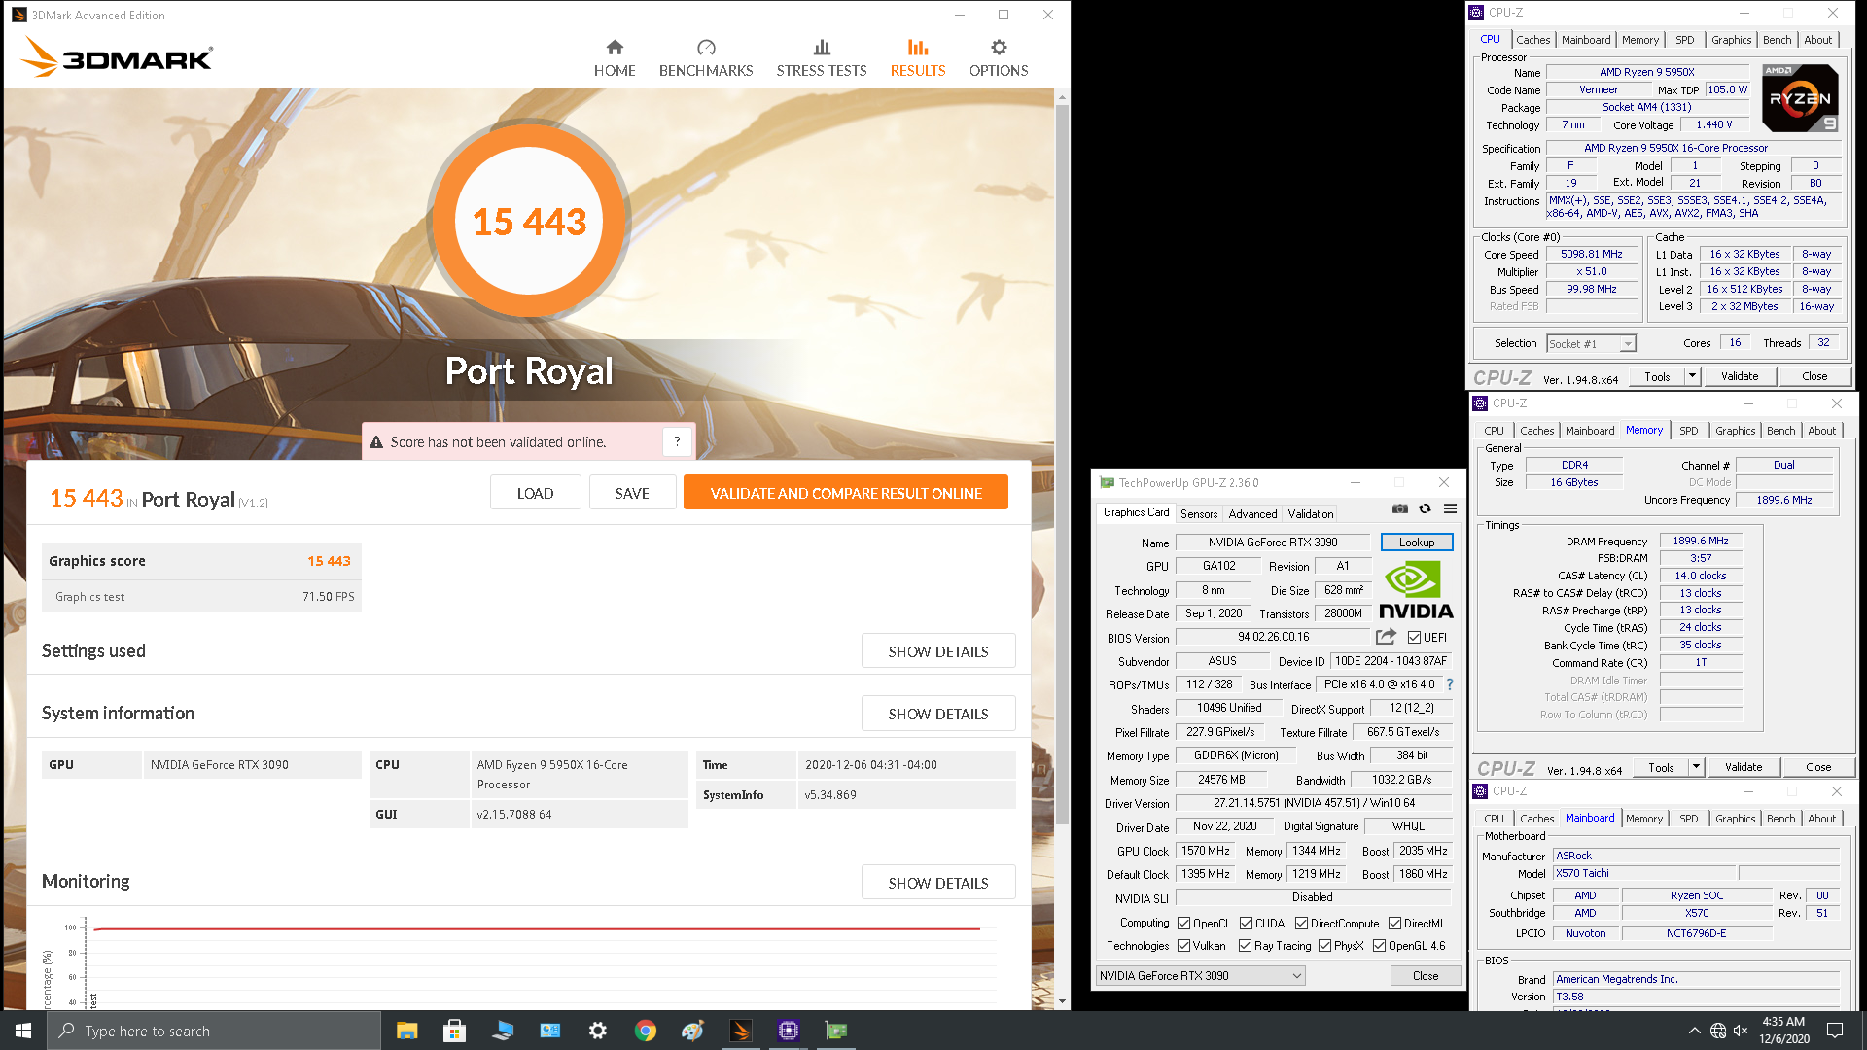The width and height of the screenshot is (1867, 1050).
Task: Open the Caches tab in top CPU-Z window
Action: (1532, 40)
